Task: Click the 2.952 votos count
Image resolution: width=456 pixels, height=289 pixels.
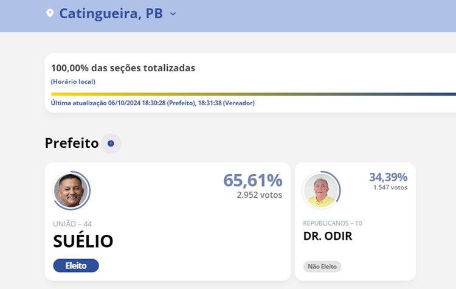Action: (259, 195)
